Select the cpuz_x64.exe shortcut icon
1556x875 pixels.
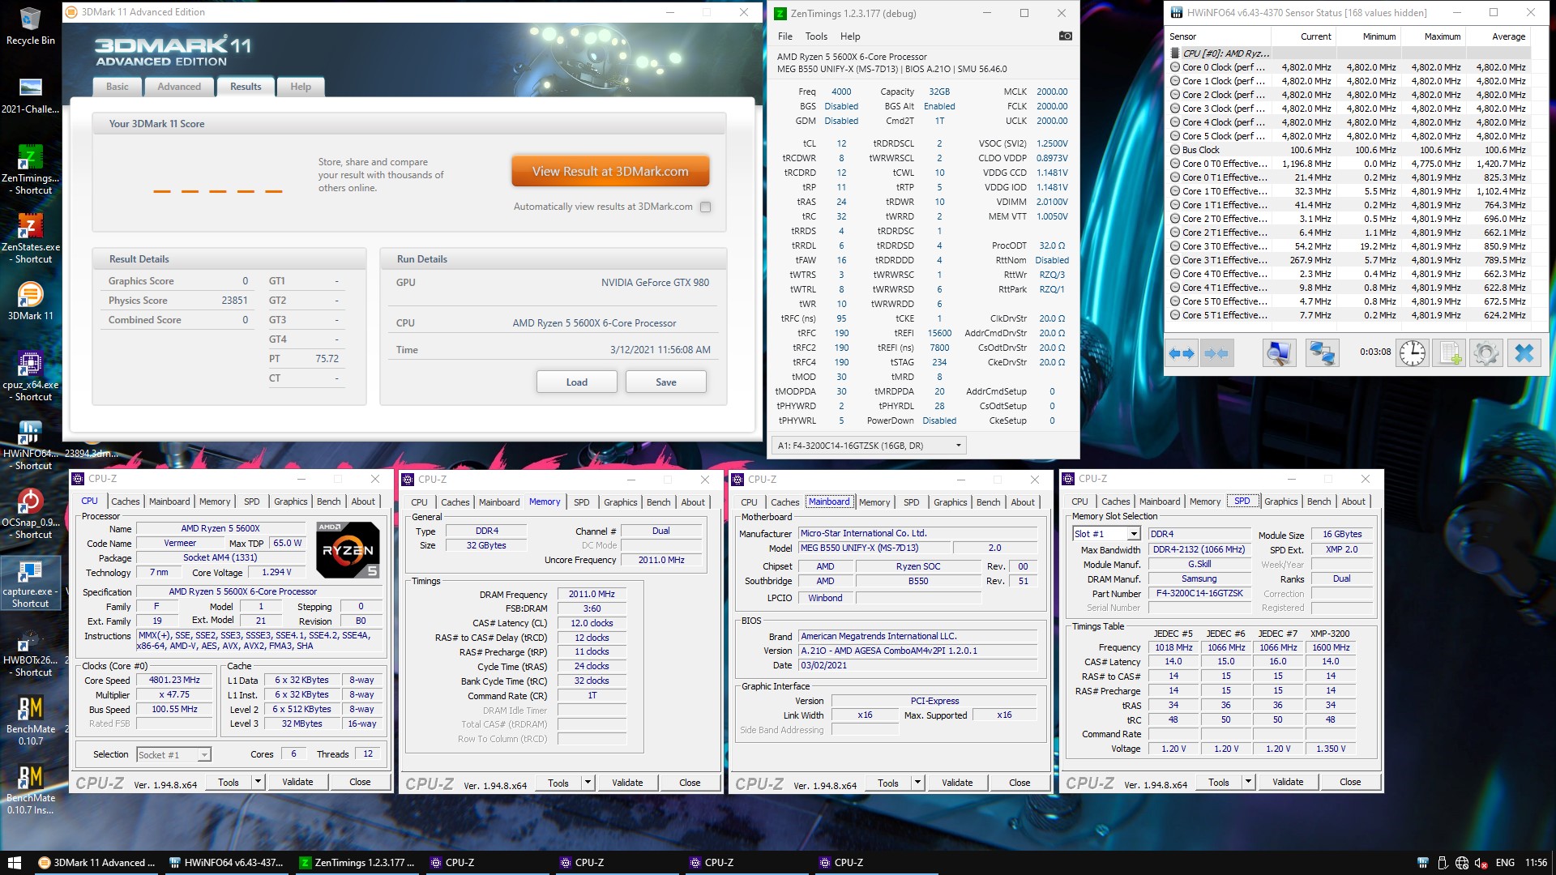(x=30, y=375)
